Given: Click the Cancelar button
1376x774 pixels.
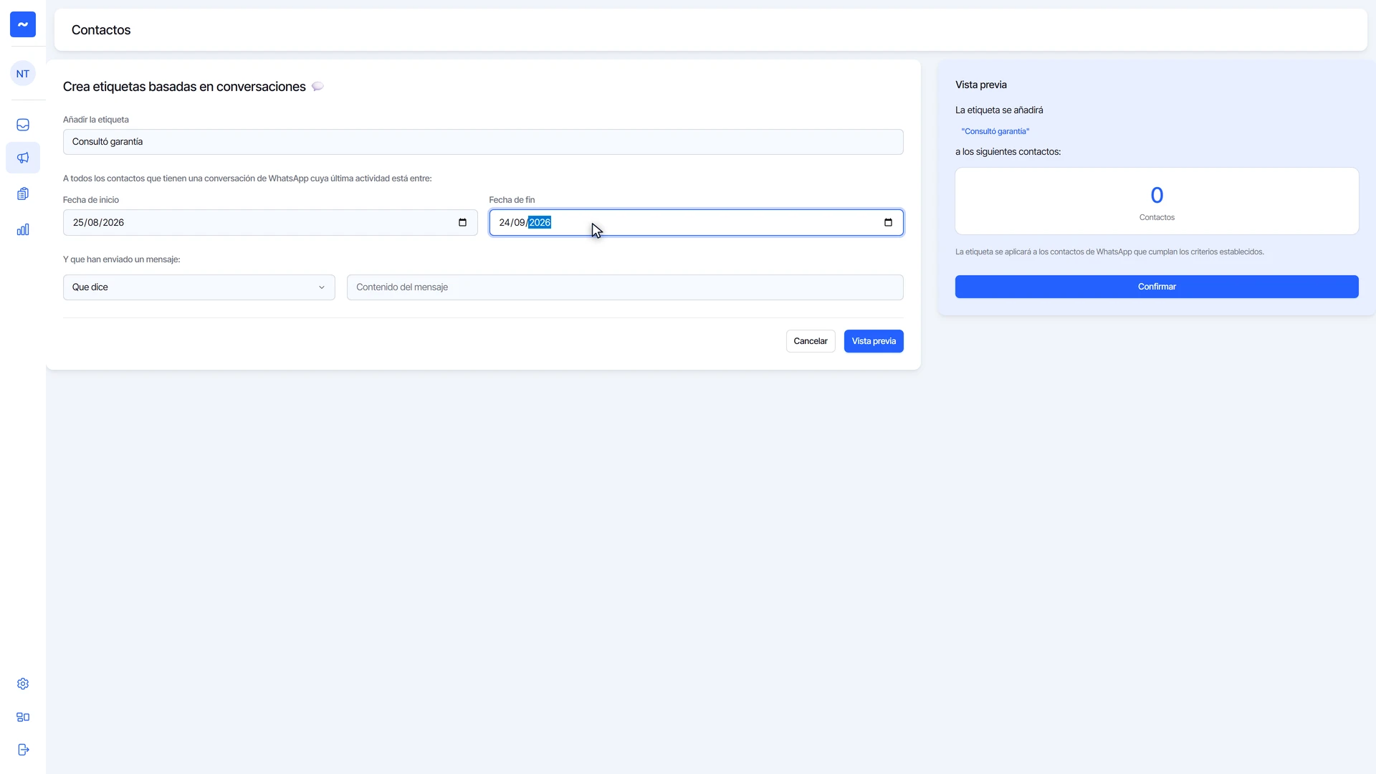Looking at the screenshot, I should click(811, 341).
